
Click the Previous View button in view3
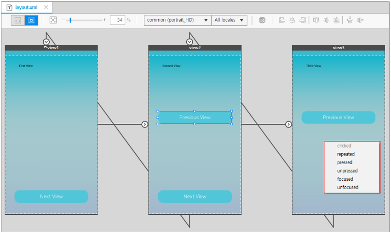pos(338,117)
